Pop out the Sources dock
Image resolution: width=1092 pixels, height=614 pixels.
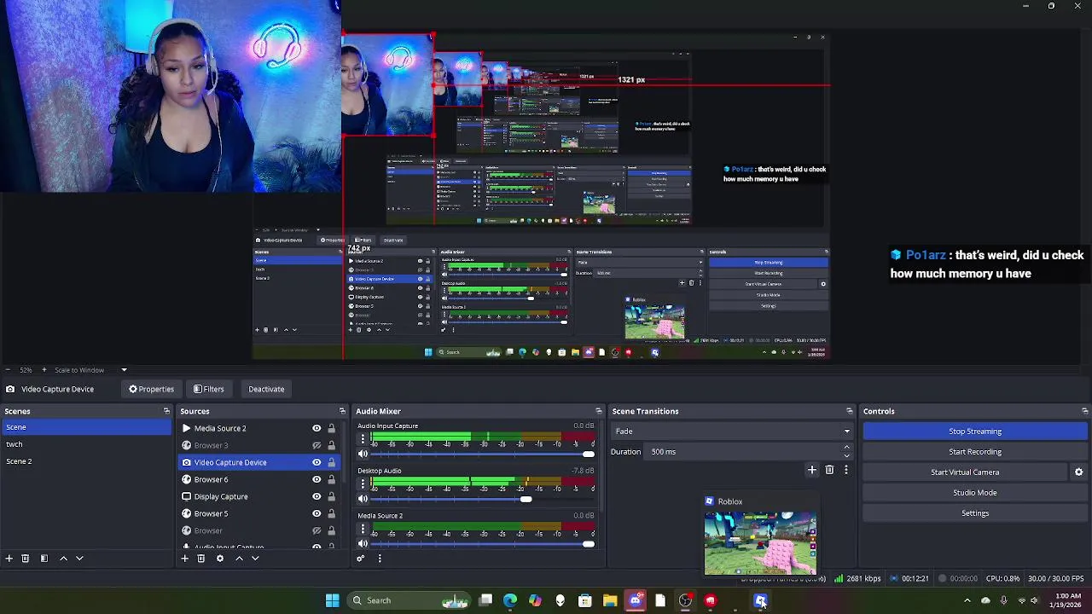click(x=342, y=411)
